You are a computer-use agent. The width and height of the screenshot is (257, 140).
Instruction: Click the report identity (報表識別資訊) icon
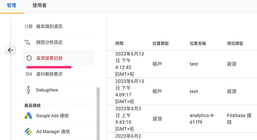[x=28, y=26]
